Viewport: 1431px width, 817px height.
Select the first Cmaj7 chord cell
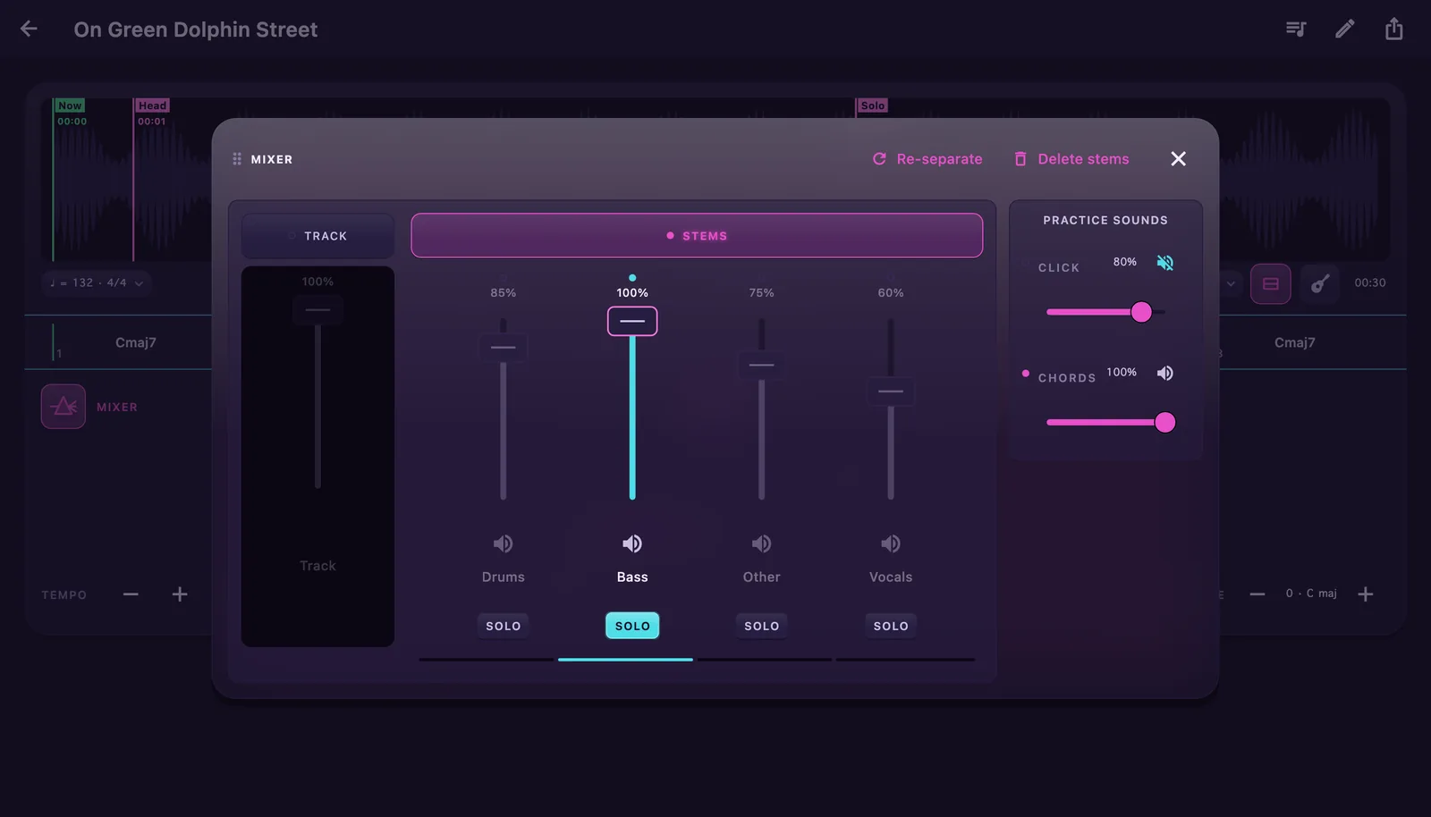[x=136, y=342]
